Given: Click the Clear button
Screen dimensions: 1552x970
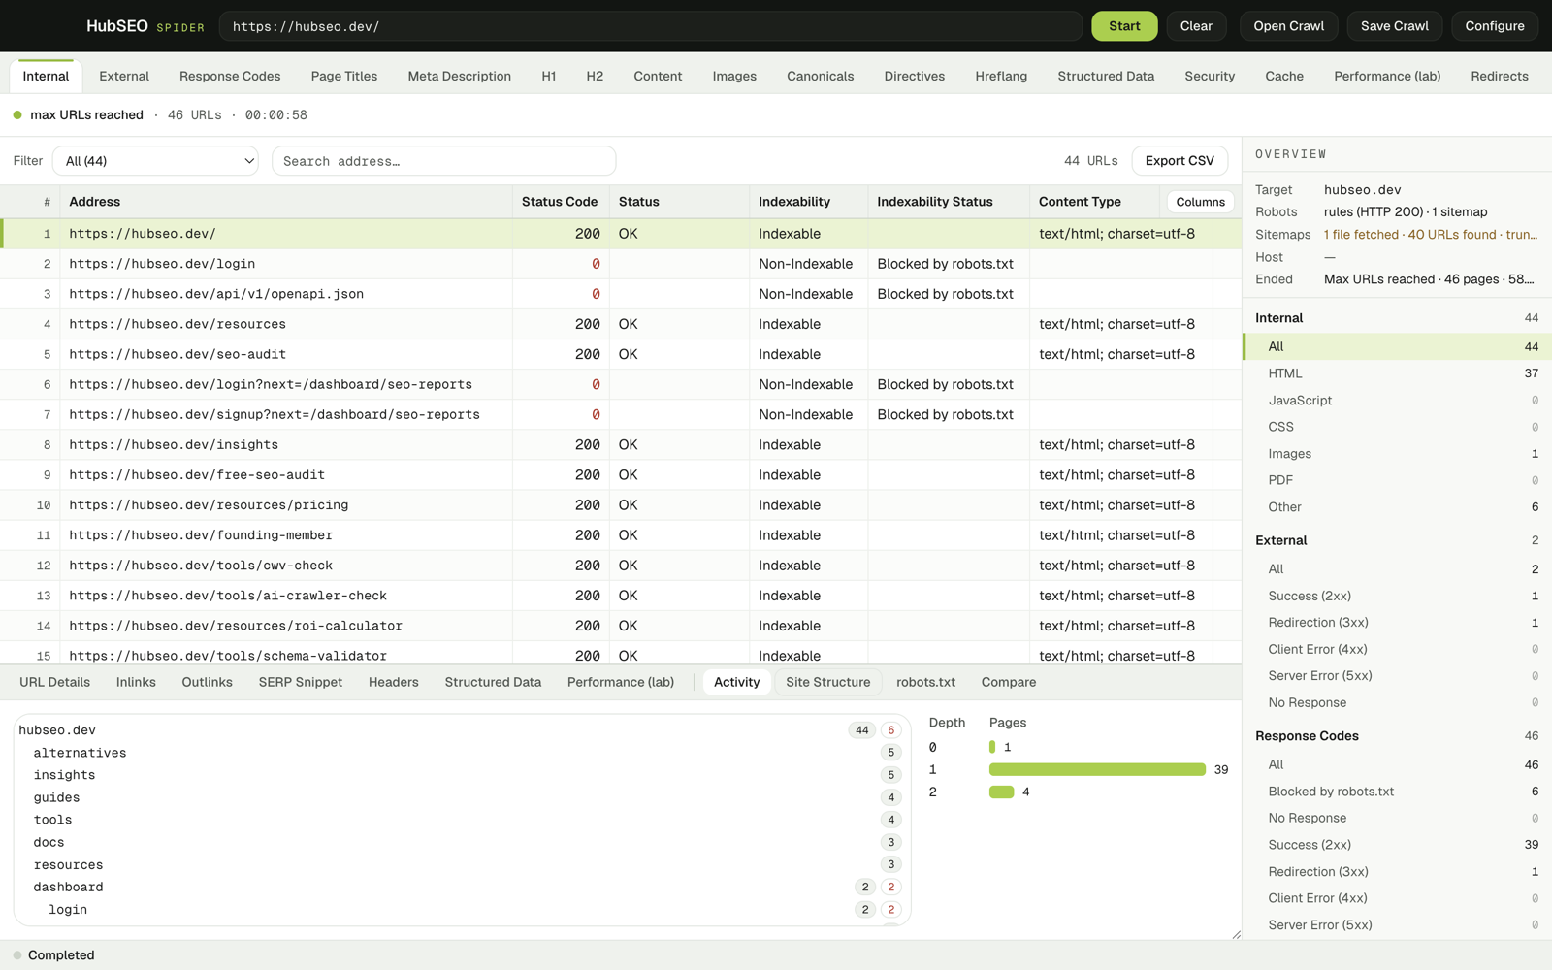Looking at the screenshot, I should click(x=1196, y=26).
